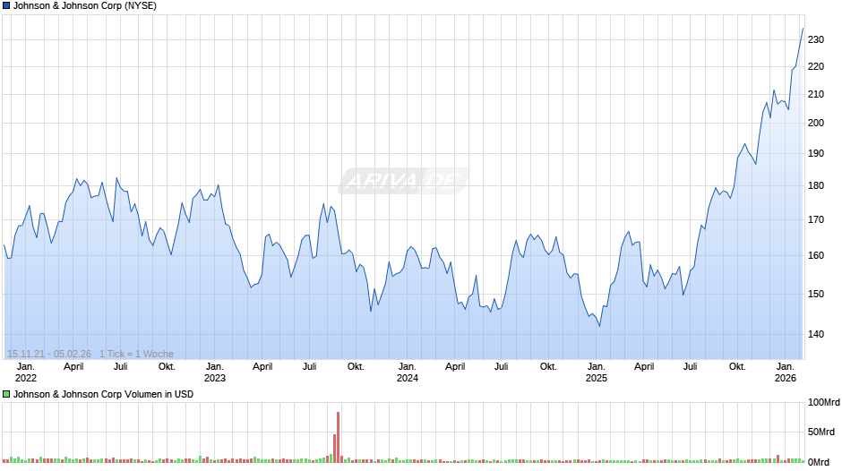
Task: Click the 200 price axis label
Action: 816,123
